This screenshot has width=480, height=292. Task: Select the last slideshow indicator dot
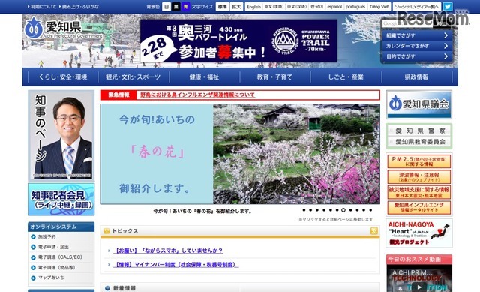[x=370, y=210]
